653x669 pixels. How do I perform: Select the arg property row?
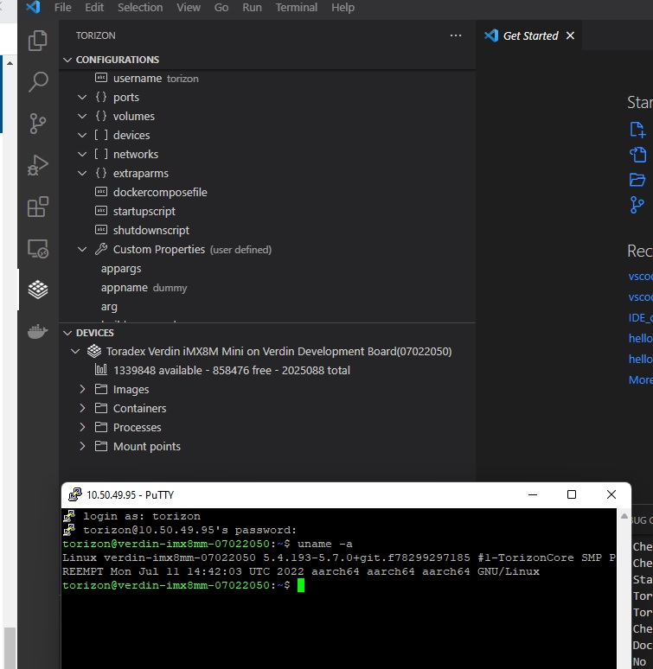[x=267, y=306]
